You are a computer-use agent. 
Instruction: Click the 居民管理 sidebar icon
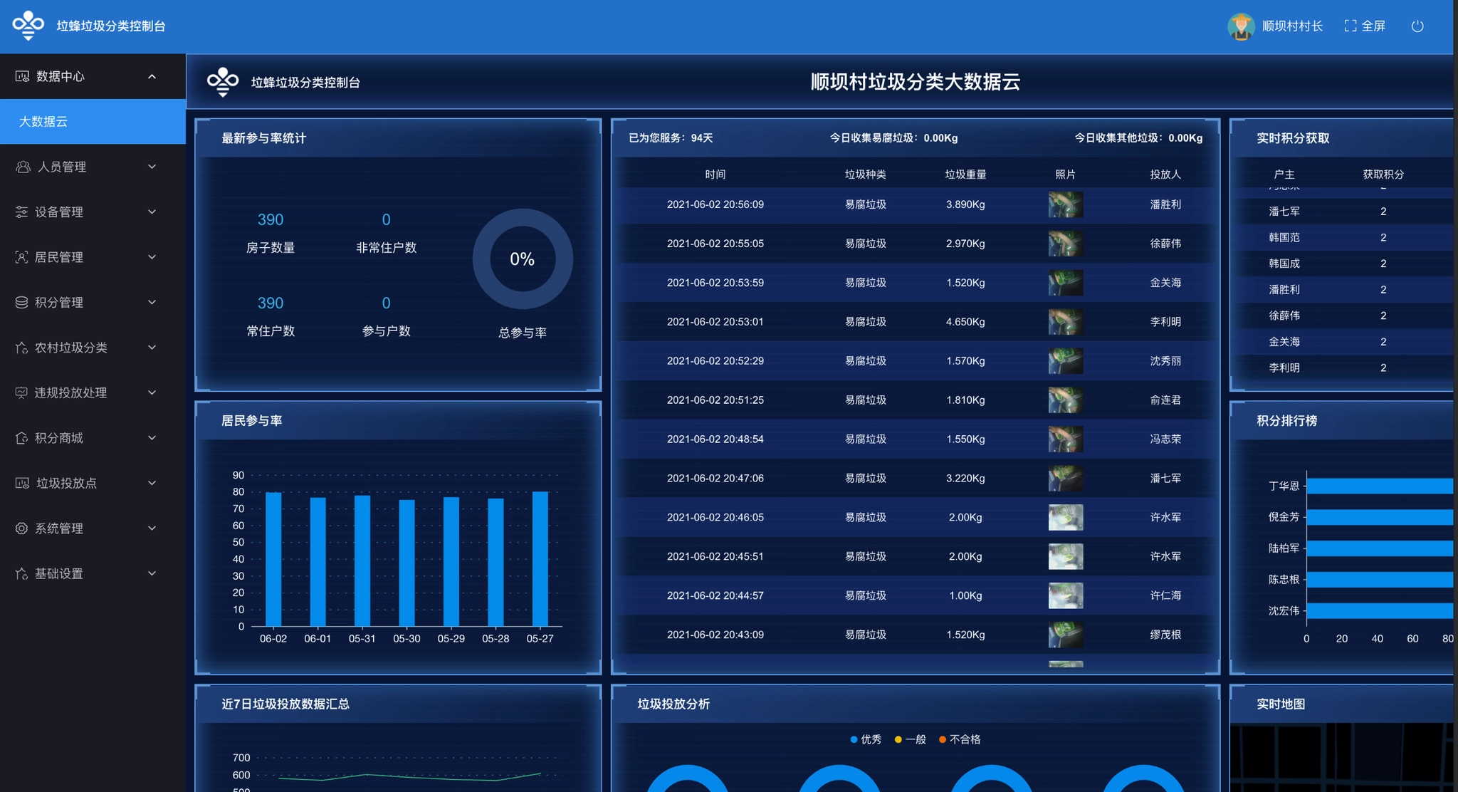[22, 257]
